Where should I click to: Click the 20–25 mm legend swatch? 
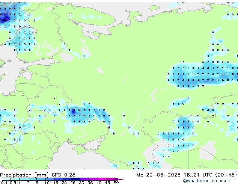coord(67,179)
